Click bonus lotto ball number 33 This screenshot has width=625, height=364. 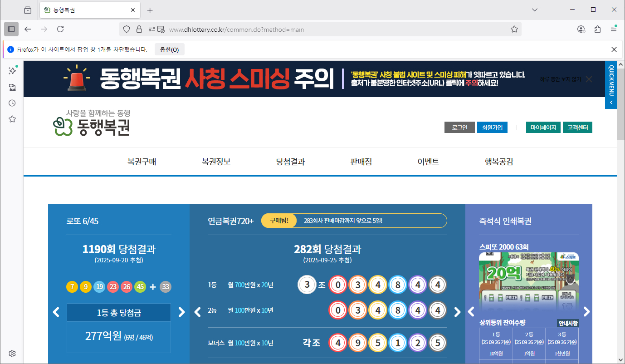[166, 287]
